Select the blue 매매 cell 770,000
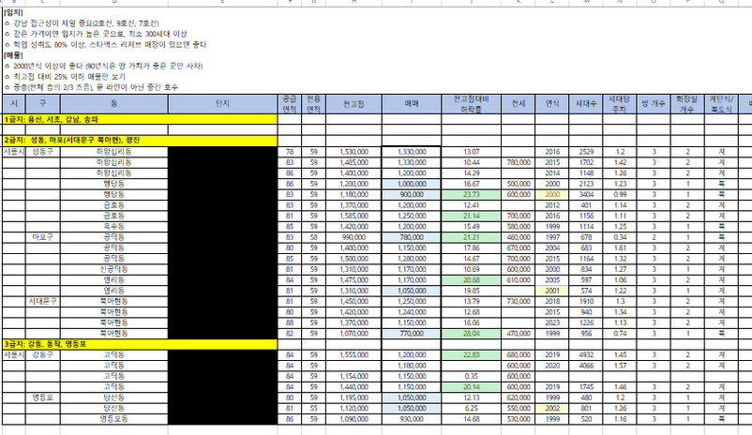The width and height of the screenshot is (752, 435). 412,334
